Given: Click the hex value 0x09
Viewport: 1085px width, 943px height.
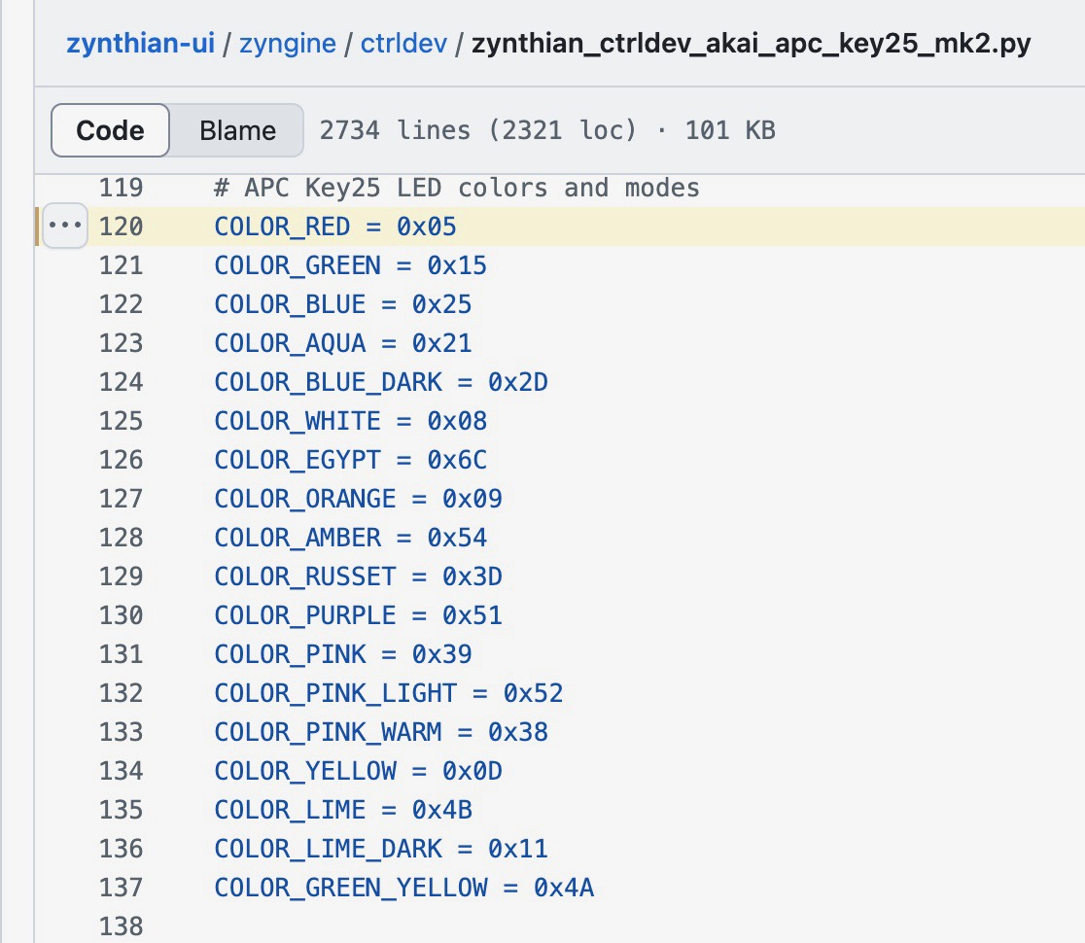Looking at the screenshot, I should [472, 498].
